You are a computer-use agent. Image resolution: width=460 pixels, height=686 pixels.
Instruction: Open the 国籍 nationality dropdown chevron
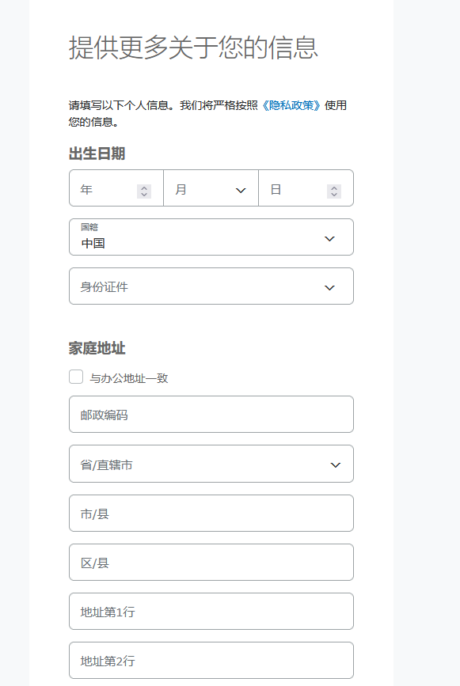pos(329,237)
